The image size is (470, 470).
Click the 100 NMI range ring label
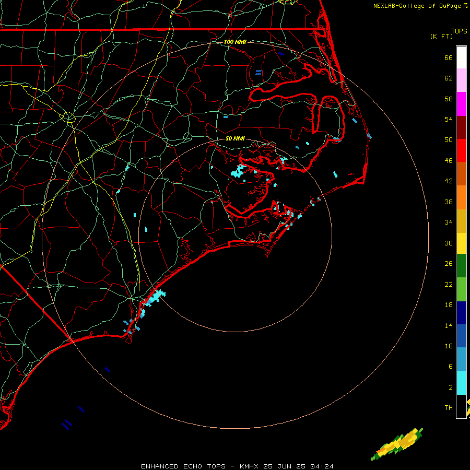235,42
